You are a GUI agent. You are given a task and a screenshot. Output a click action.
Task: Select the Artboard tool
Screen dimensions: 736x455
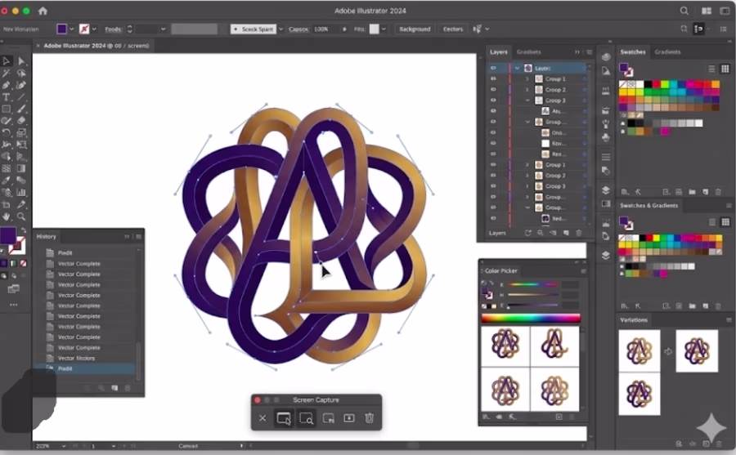tap(7, 204)
